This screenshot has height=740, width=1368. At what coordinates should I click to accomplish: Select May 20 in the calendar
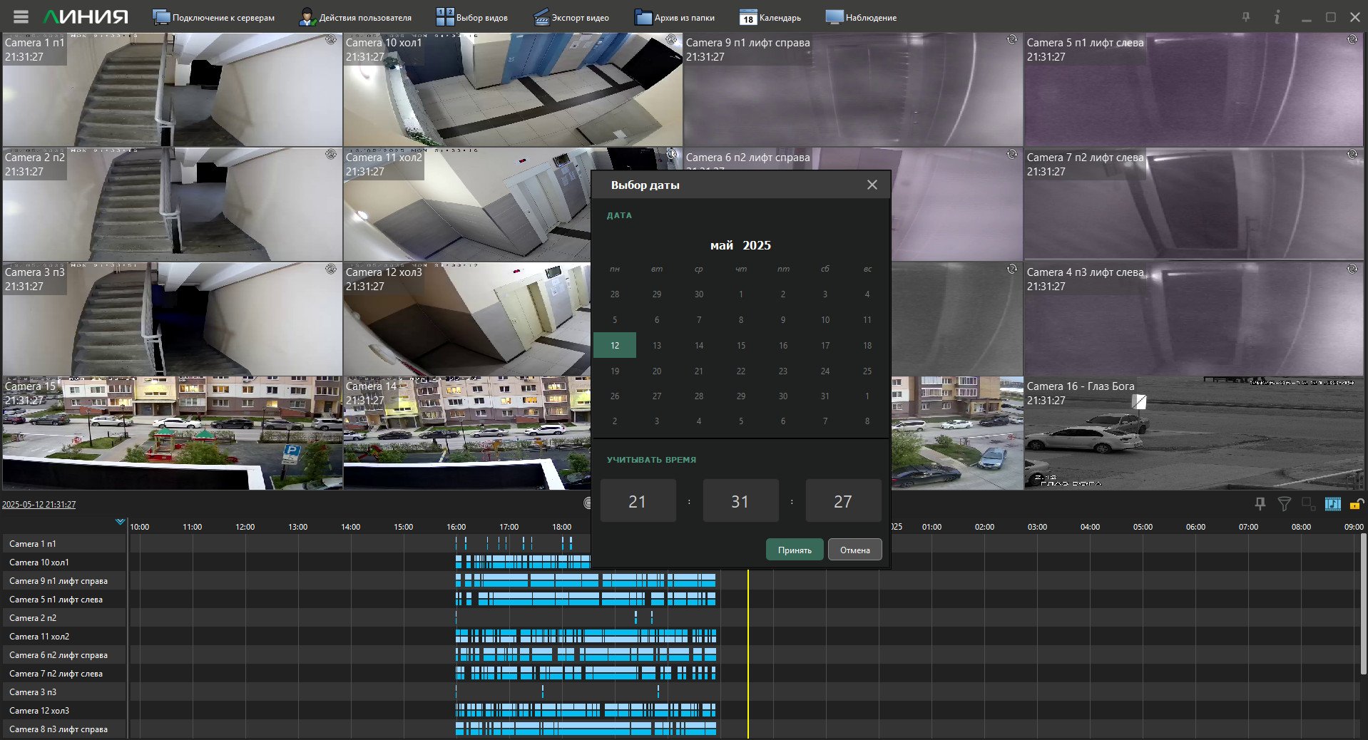tap(657, 371)
